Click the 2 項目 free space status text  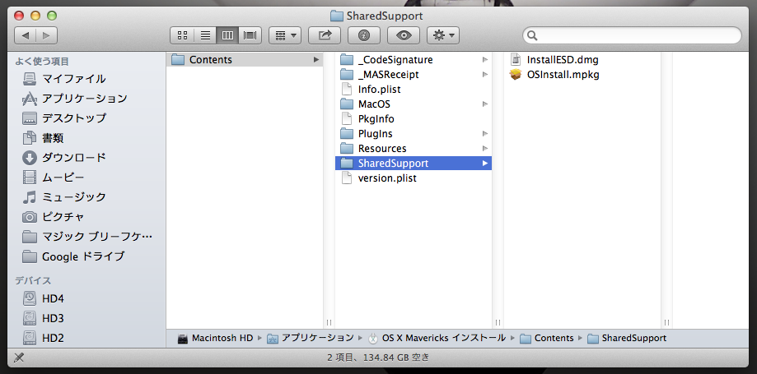(x=378, y=358)
